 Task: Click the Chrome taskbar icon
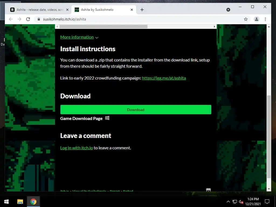click(33, 202)
